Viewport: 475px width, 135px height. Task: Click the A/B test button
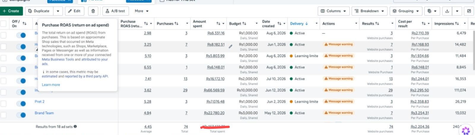[x=115, y=11]
